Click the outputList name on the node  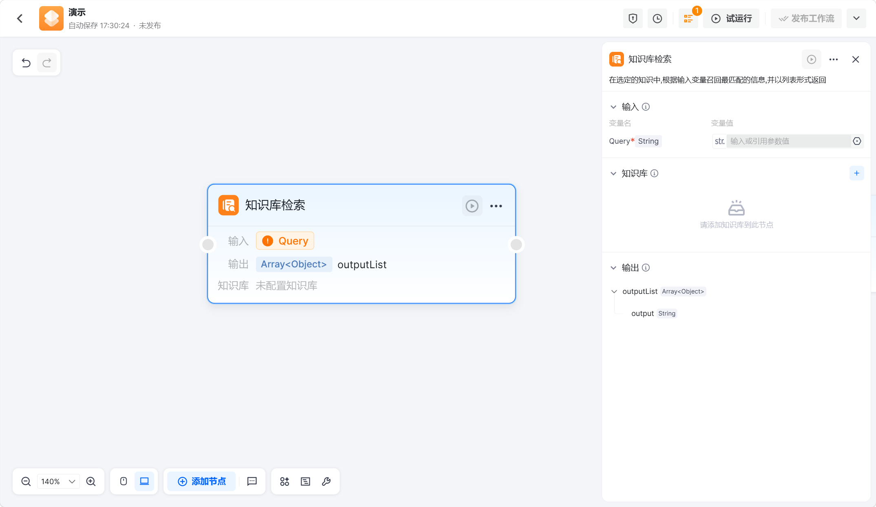coord(362,265)
